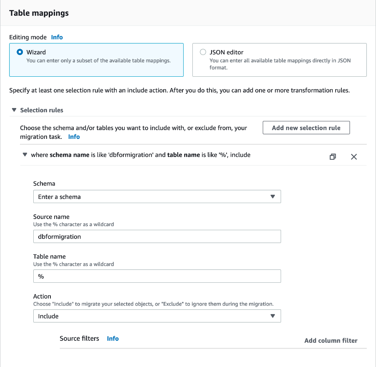Click the rule summary text for dbformigration

point(141,155)
